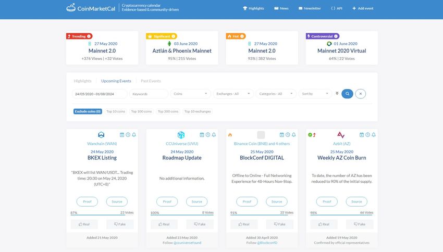This screenshot has height=252, width=443.
Task: Toggle Top 300 coins filter
Action: tap(168, 111)
